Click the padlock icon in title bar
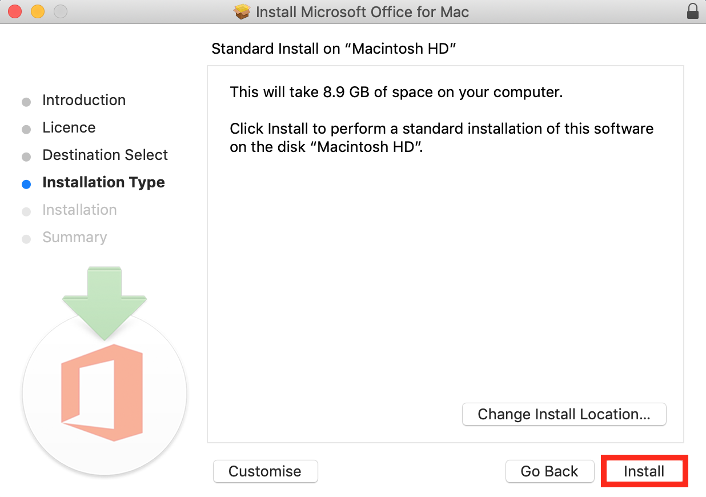This screenshot has width=706, height=497. (693, 11)
